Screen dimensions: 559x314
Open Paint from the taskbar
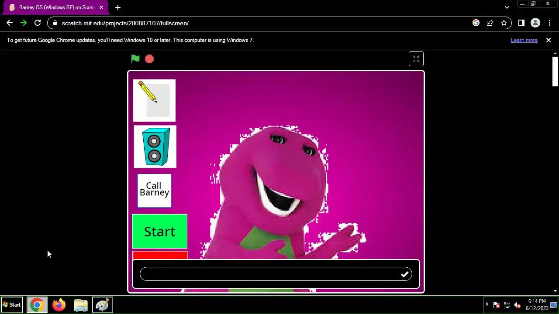[102, 305]
